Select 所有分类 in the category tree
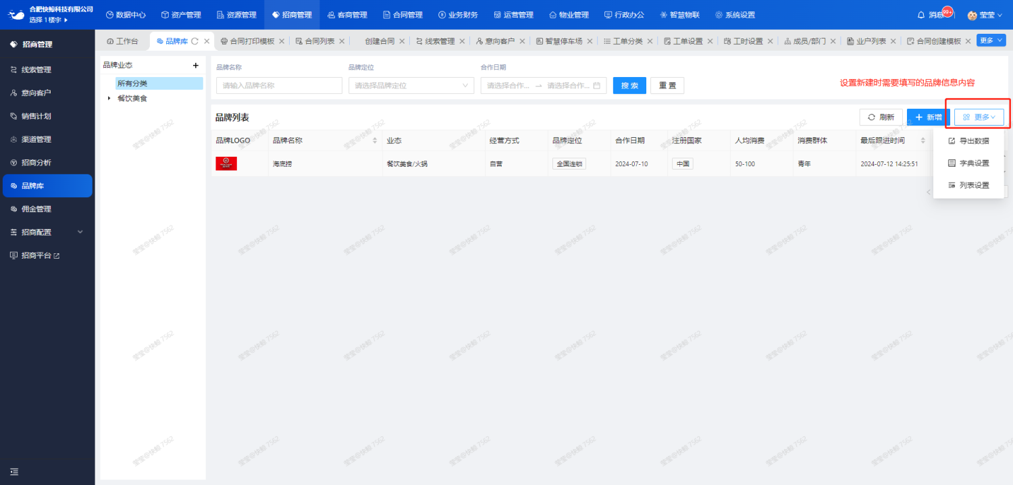Viewport: 1013px width, 485px height. click(159, 83)
